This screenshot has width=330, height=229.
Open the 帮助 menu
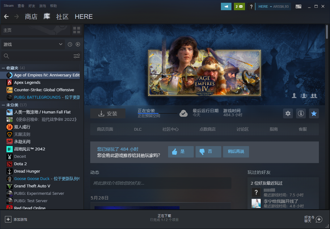tap(53, 6)
